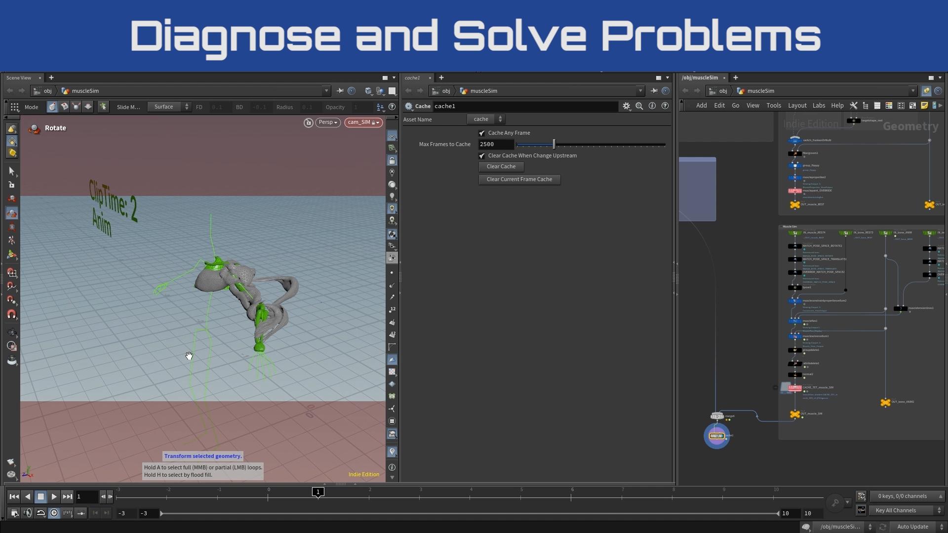Click the magnifier search icon in parameter pane
The height and width of the screenshot is (533, 948).
tap(639, 106)
